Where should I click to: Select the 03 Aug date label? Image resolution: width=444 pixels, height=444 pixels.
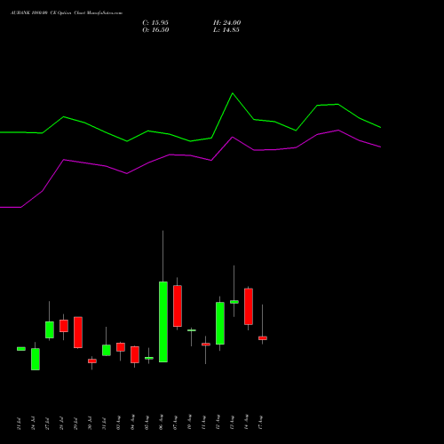(x=118, y=422)
